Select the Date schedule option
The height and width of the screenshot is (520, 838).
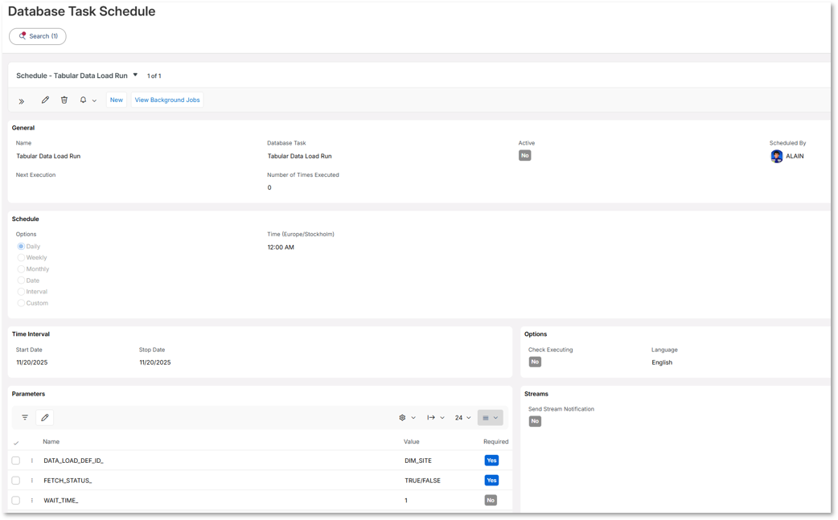pos(22,280)
